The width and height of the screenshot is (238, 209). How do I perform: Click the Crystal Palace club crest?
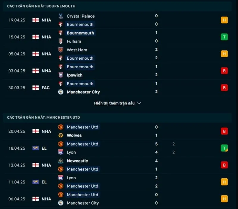tap(60, 16)
